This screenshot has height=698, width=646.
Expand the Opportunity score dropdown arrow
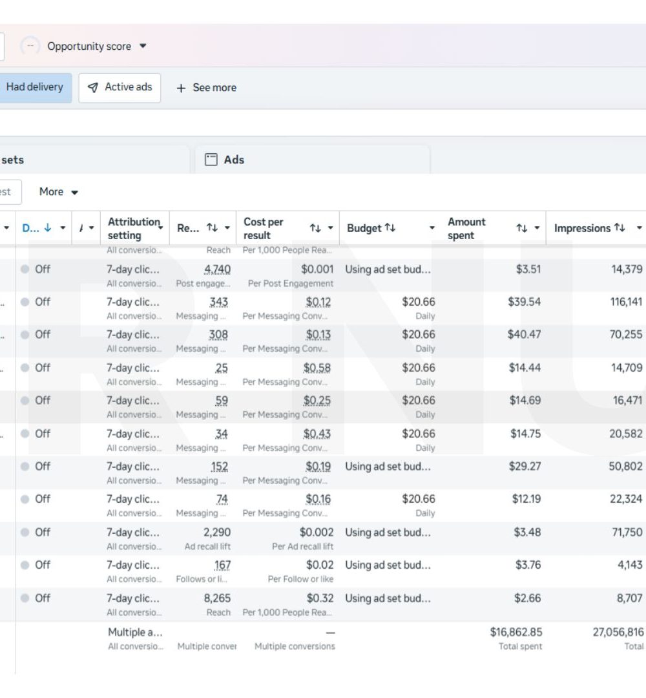143,46
